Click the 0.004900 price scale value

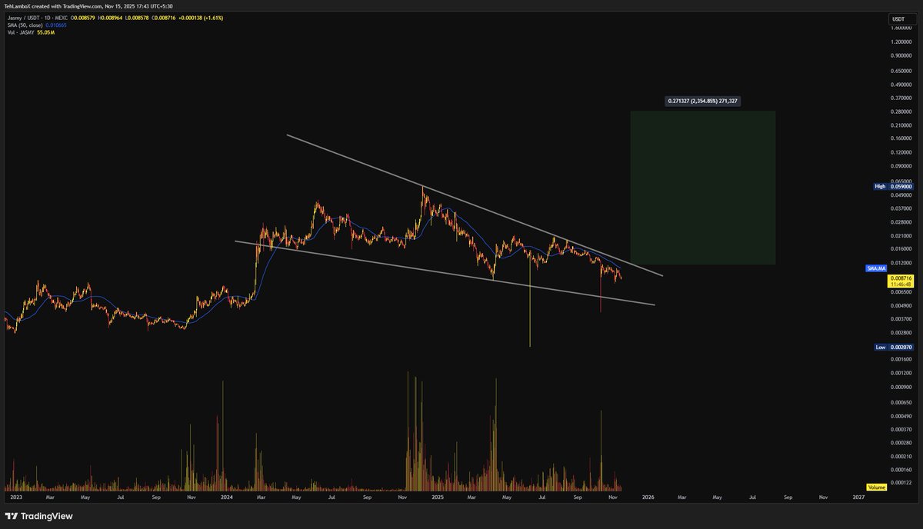click(x=901, y=305)
